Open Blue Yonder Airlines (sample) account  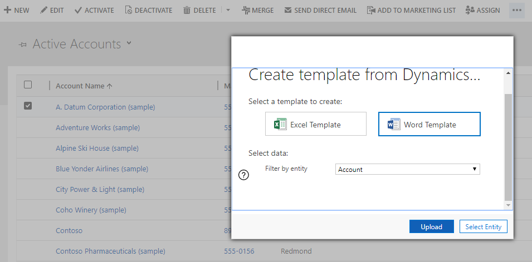click(x=102, y=169)
